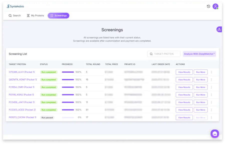
Task: Open P23458_JAK1 (Pocket 1) link
Action: pyautogui.click(x=22, y=102)
